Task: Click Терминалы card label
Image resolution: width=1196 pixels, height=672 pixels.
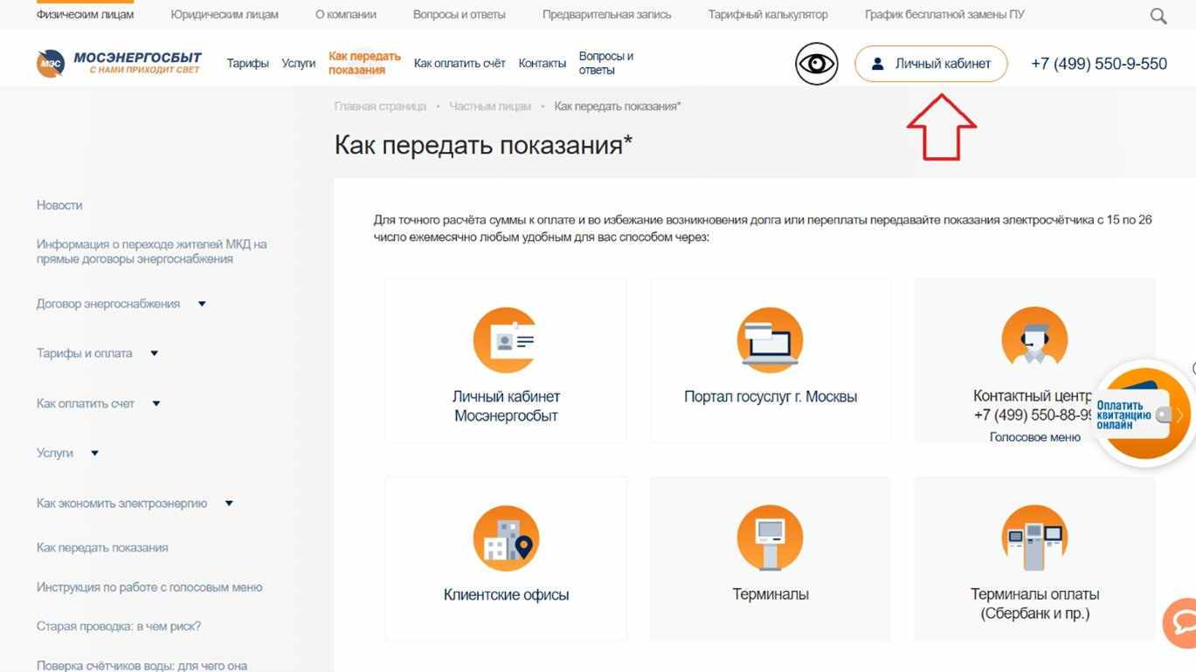Action: (771, 594)
